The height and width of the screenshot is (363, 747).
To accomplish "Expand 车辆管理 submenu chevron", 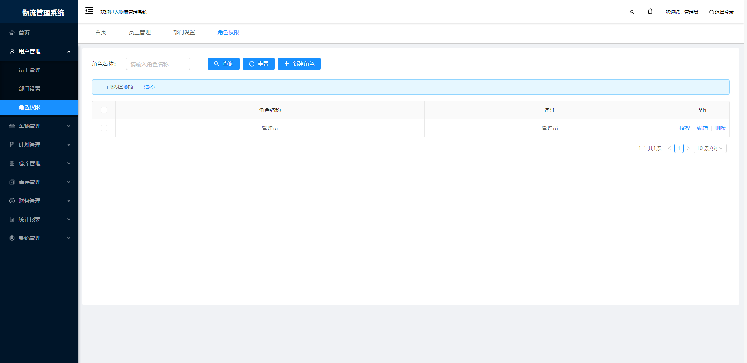I will [69, 126].
